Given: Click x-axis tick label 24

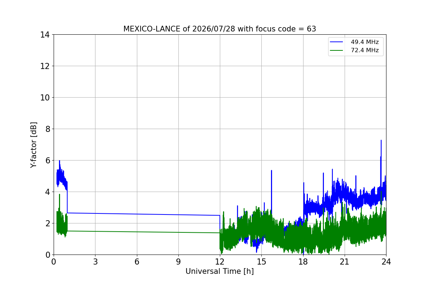Looking at the screenshot, I should (386, 261).
